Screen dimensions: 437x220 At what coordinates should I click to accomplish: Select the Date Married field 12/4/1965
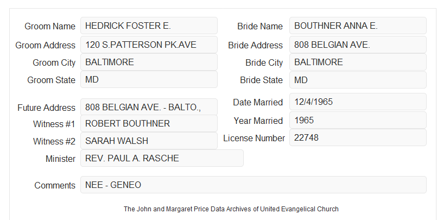pyautogui.click(x=358, y=102)
